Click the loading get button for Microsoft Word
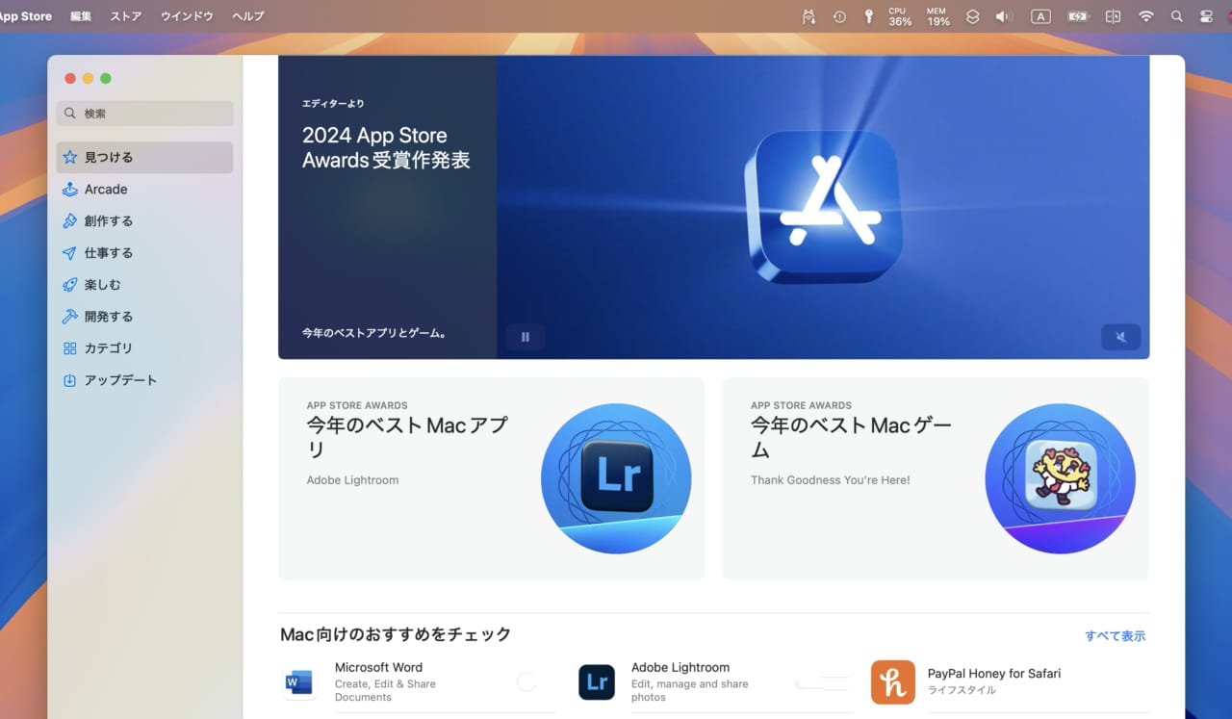This screenshot has width=1232, height=719. coord(526,682)
